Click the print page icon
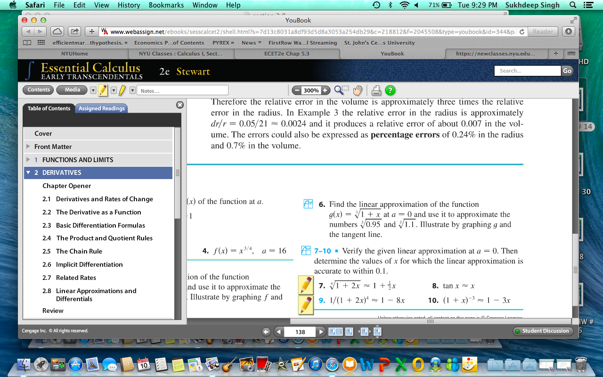Image resolution: width=603 pixels, height=377 pixels. click(x=376, y=90)
